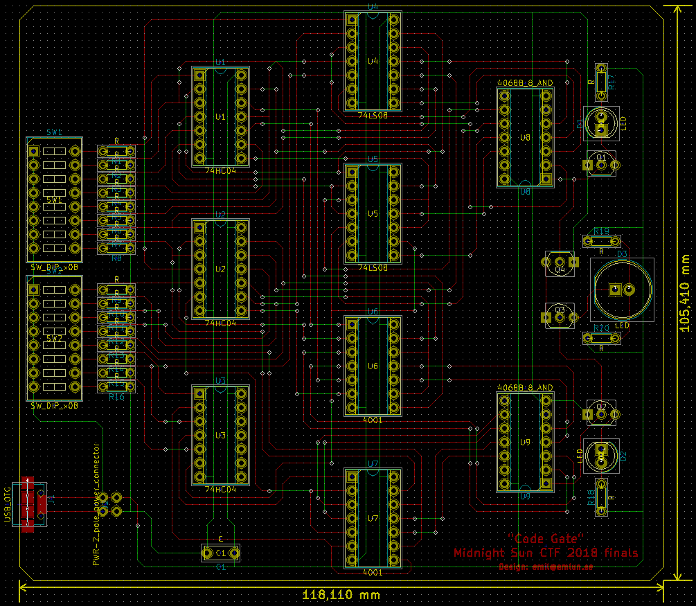696x606 pixels.
Task: Click the Q1 transistor footprint
Action: tap(601, 165)
